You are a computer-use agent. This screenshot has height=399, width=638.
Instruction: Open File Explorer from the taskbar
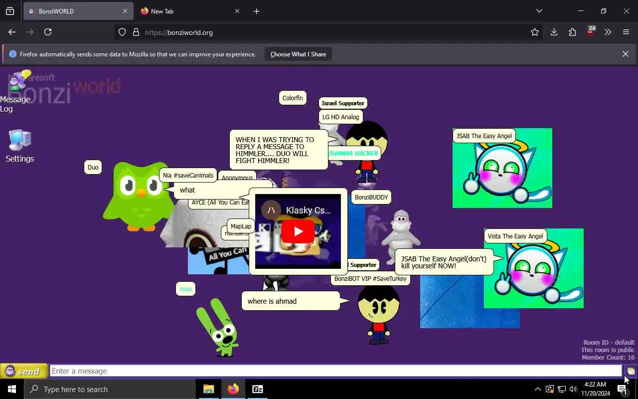(x=209, y=389)
